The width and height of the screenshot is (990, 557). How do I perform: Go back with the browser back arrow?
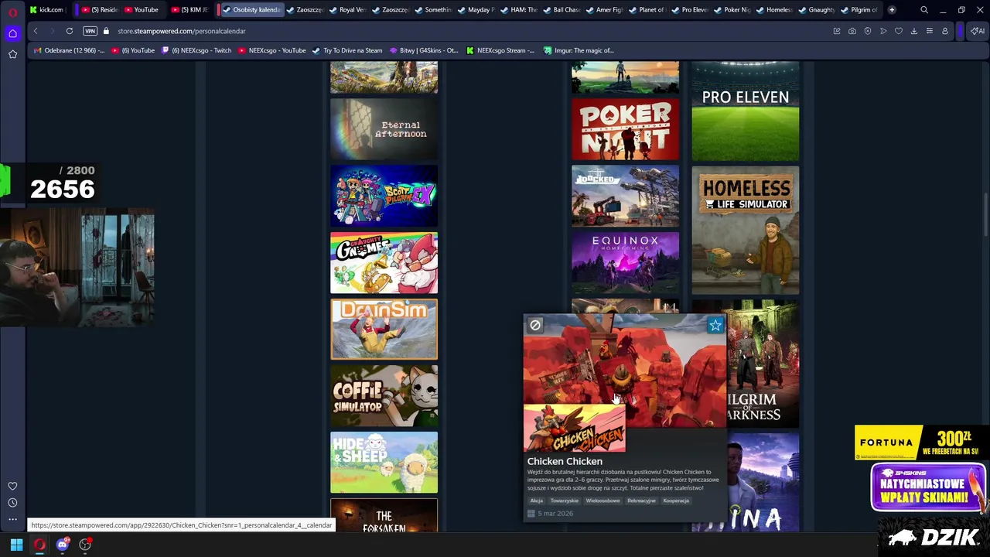pyautogui.click(x=36, y=31)
